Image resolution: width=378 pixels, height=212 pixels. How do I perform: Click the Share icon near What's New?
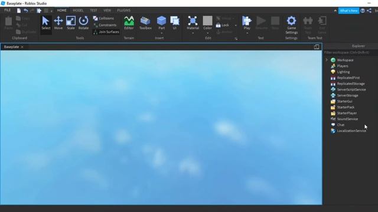[x=369, y=11]
